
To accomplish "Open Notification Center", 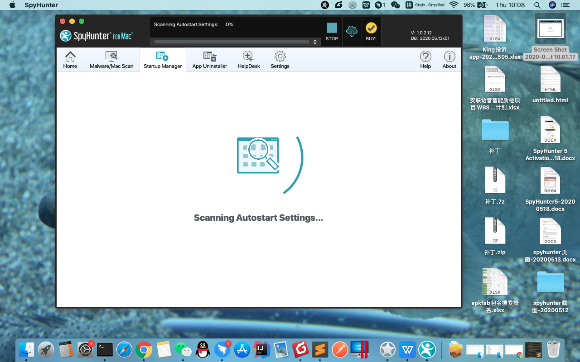I will [x=565, y=5].
